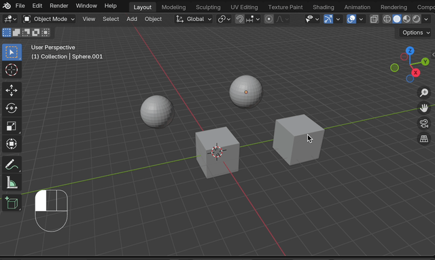
Task: Switch to the Layout workspace tab
Action: point(142,7)
